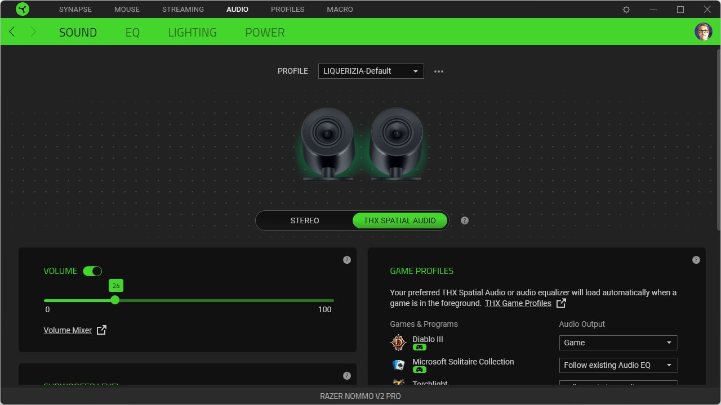Click controller badge under Microsoft Solitaire Collection
Image resolution: width=721 pixels, height=405 pixels.
[419, 370]
